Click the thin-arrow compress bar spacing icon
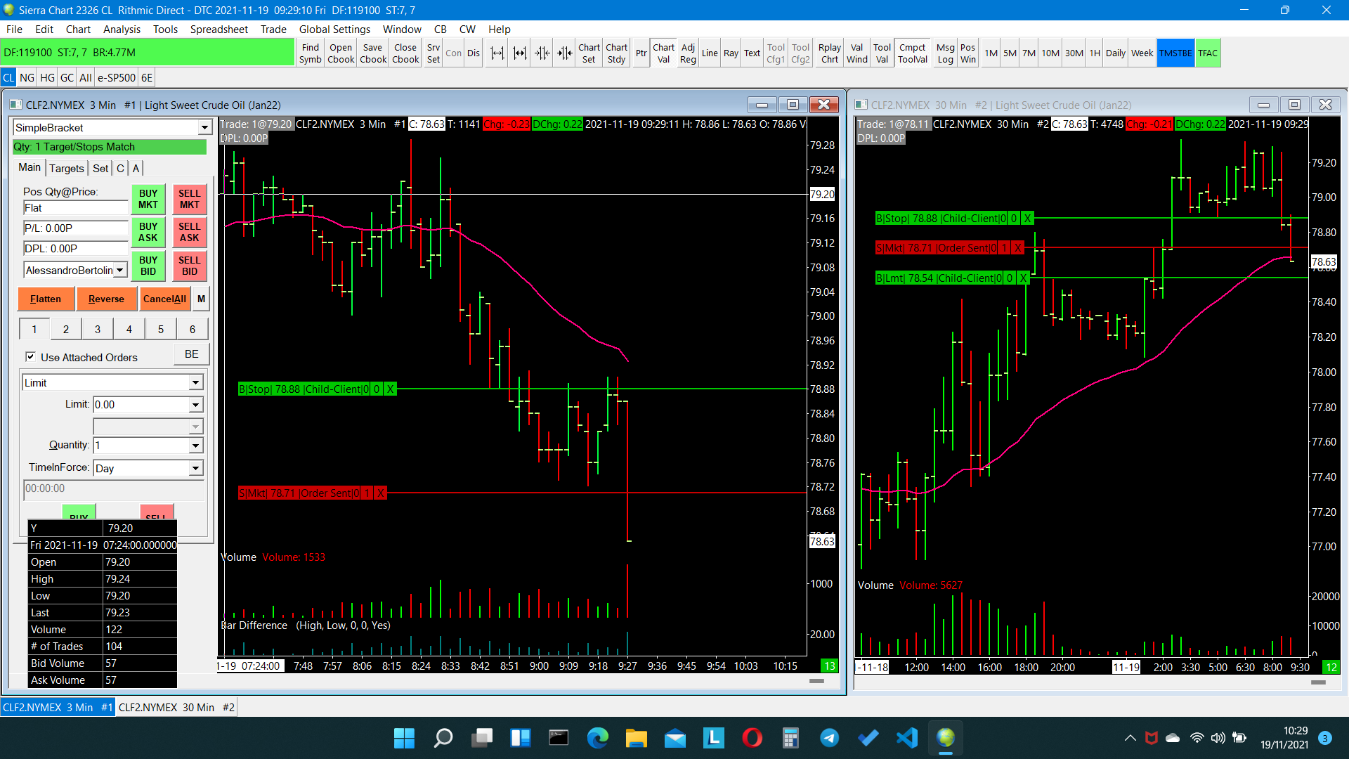1349x759 pixels. coord(542,53)
